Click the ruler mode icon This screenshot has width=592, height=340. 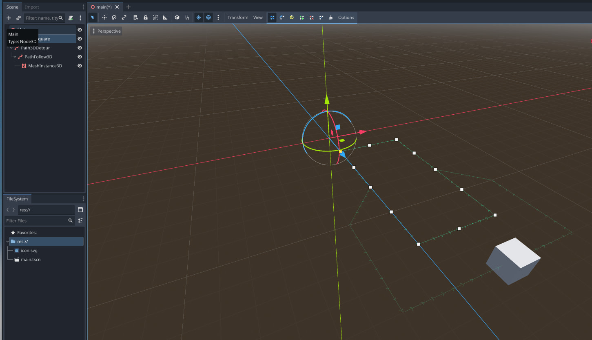pyautogui.click(x=165, y=18)
